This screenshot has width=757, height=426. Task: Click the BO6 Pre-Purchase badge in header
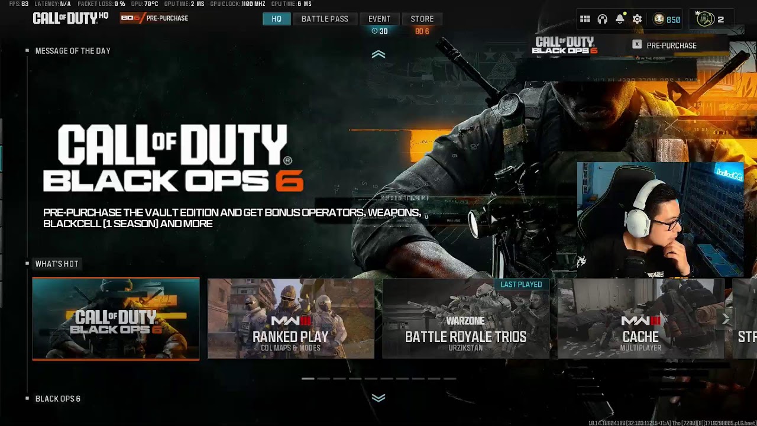pyautogui.click(x=154, y=18)
